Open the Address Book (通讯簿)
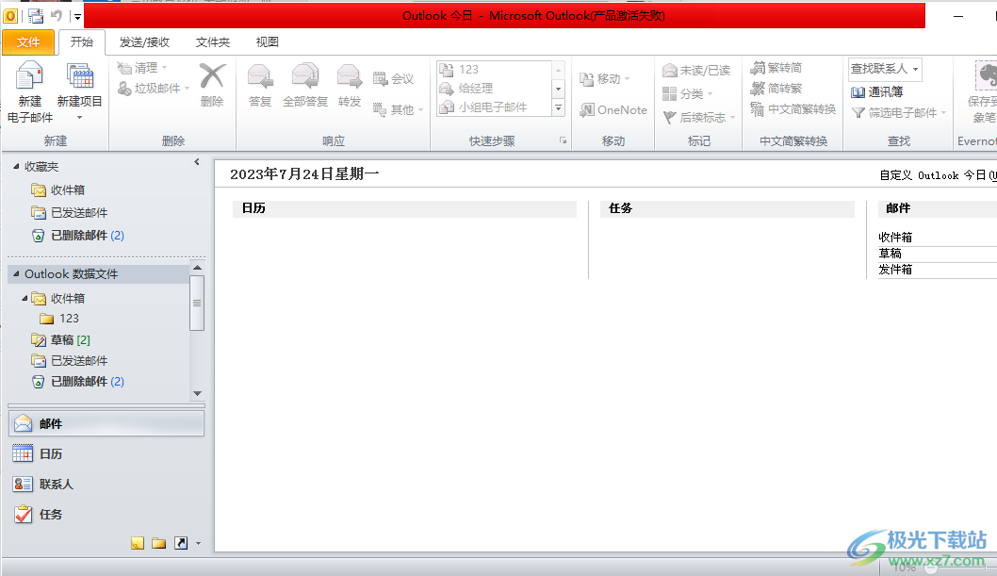The width and height of the screenshot is (997, 576). [x=876, y=92]
